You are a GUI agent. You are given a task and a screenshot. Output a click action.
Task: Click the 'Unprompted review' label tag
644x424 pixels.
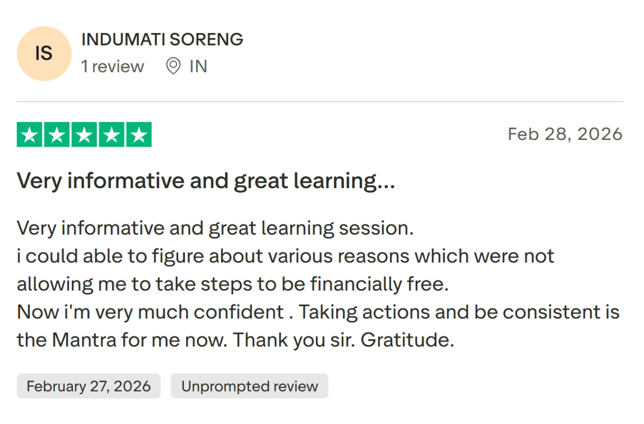coord(250,386)
